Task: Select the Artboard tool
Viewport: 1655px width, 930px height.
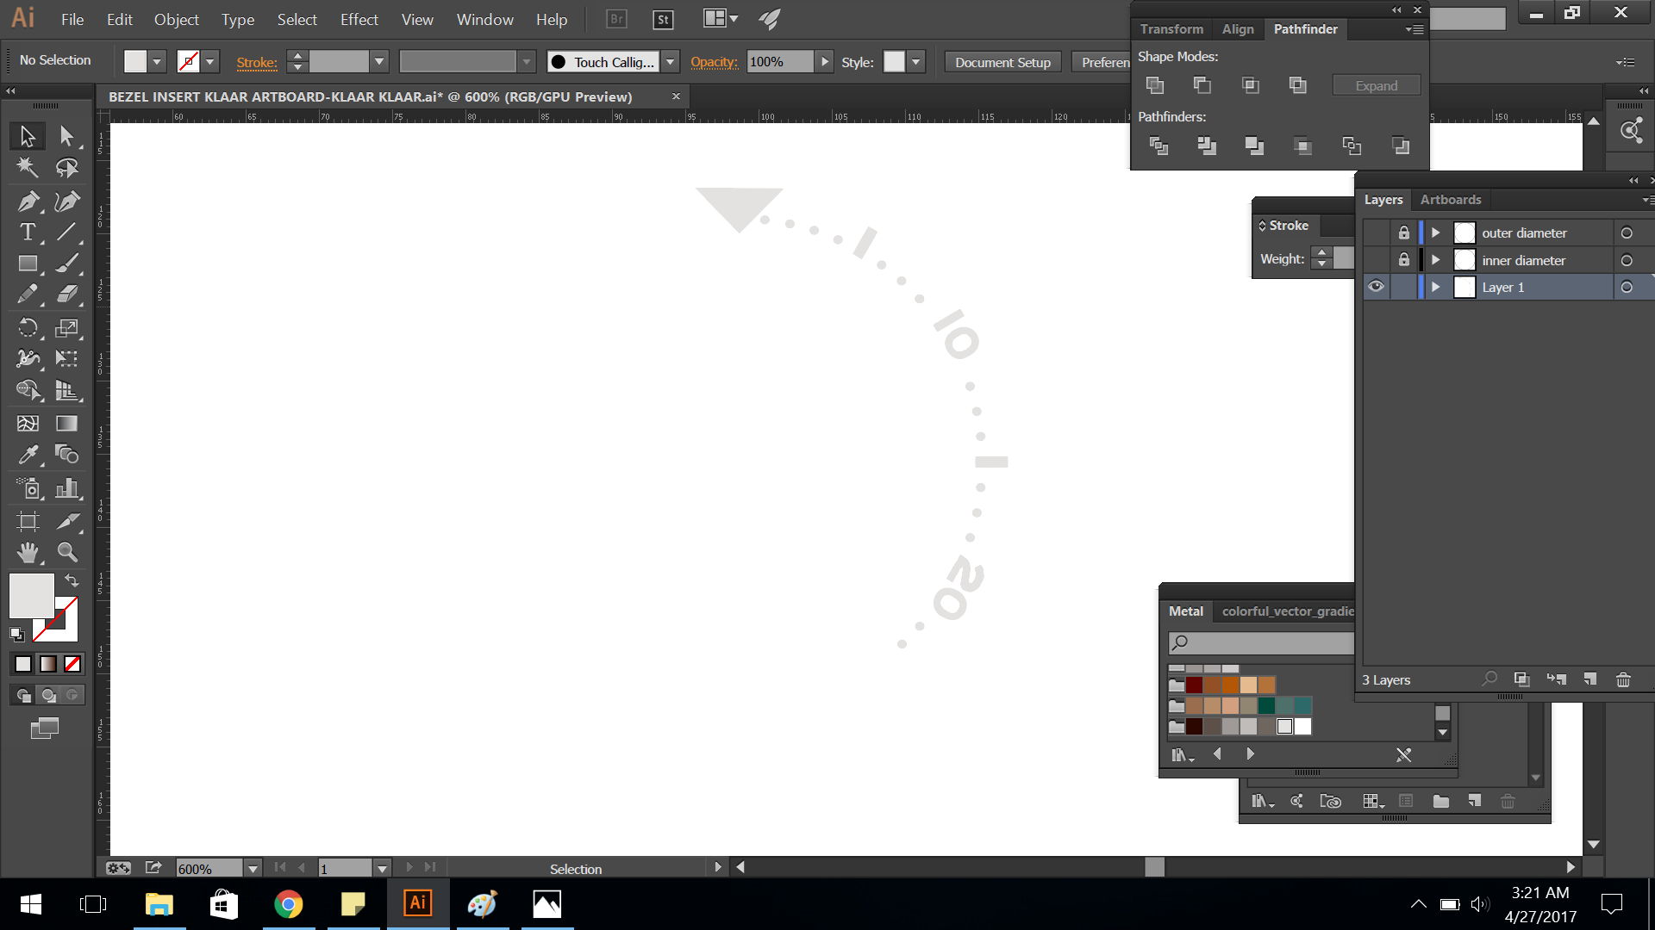Action: pyautogui.click(x=28, y=521)
